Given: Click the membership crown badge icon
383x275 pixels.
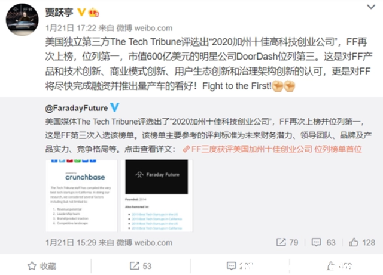Looking at the screenshot, I should pos(93,12).
